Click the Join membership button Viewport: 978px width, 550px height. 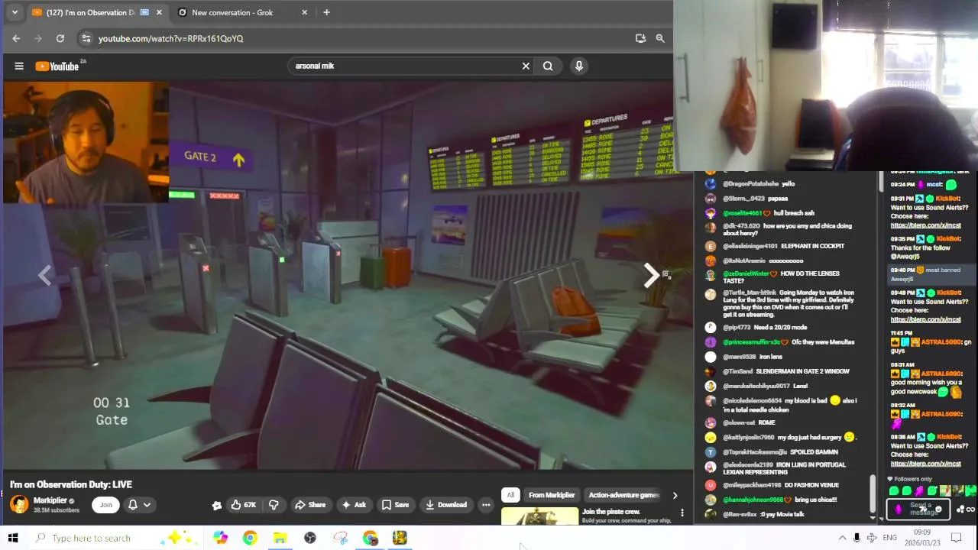pyautogui.click(x=105, y=504)
